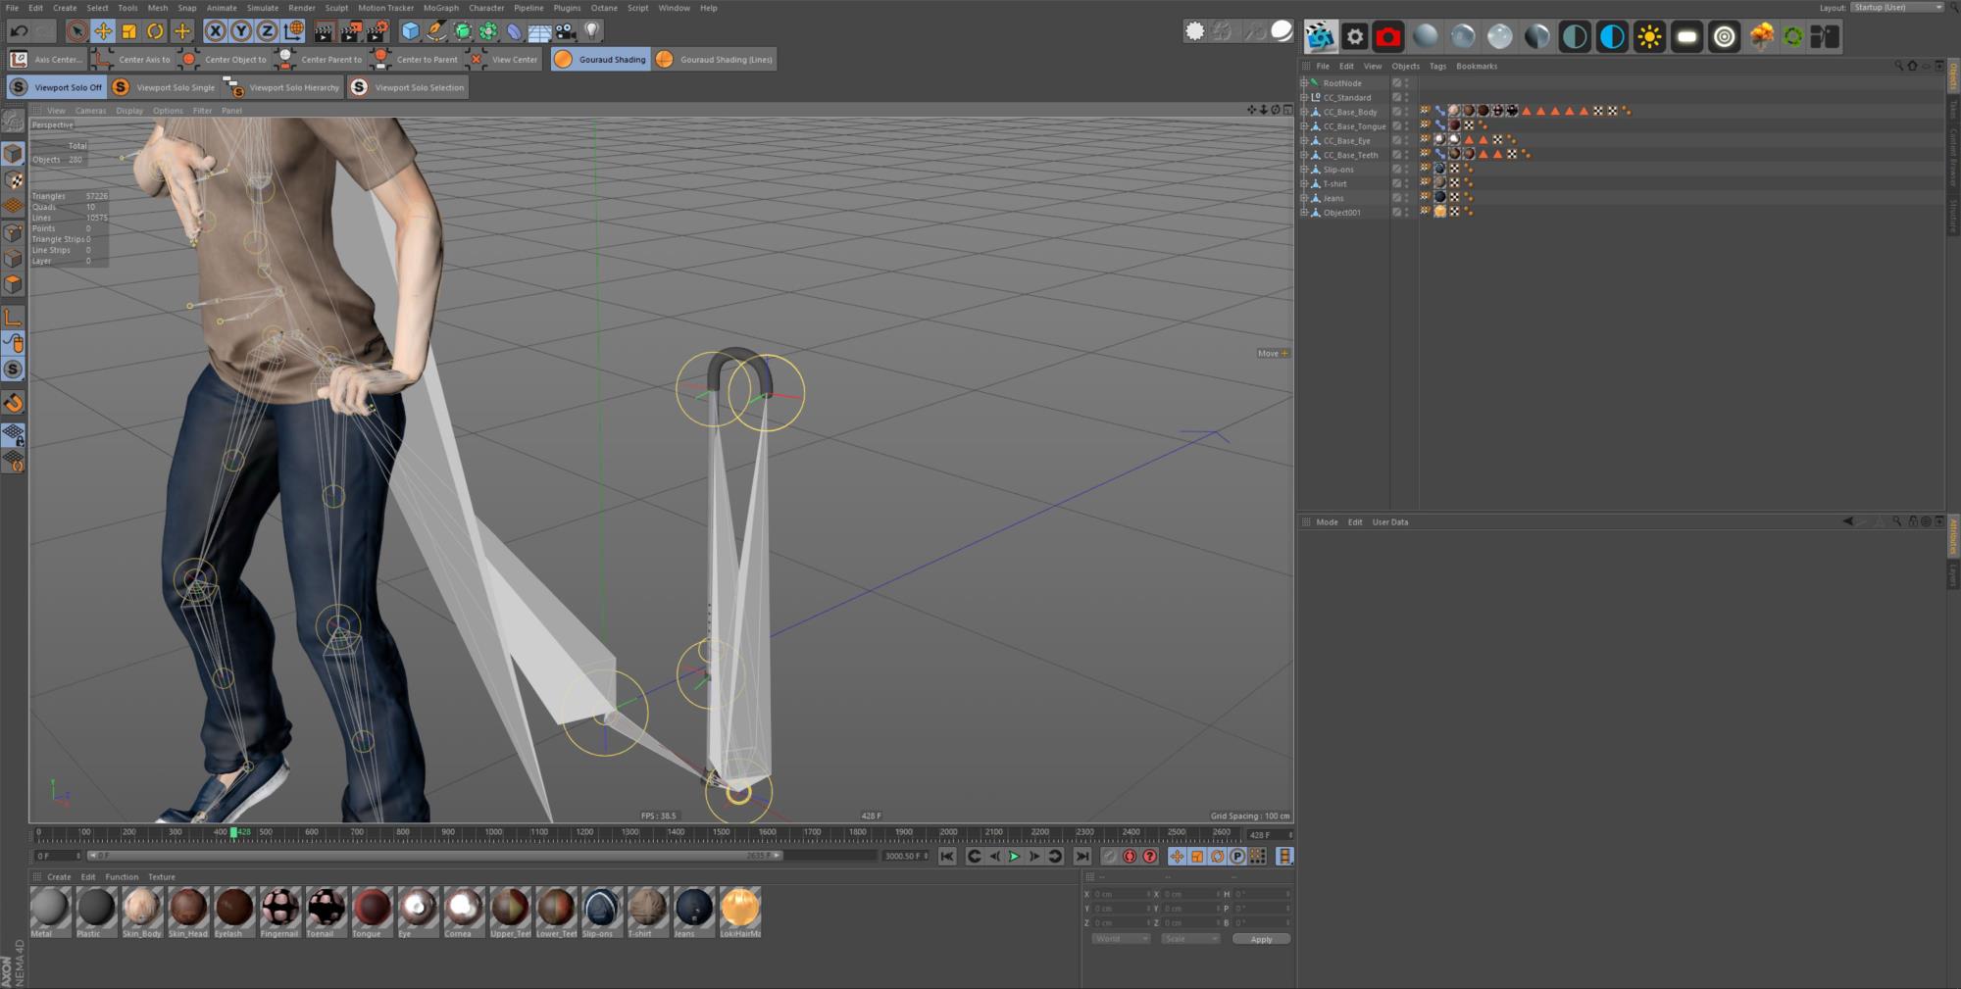The image size is (1961, 989).
Task: Open the viewport Cameras menu
Action: (90, 111)
